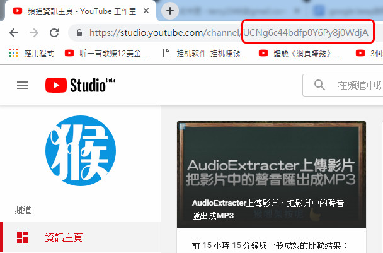
Task: Close the YouTube 工作室 tab
Action: click(146, 11)
